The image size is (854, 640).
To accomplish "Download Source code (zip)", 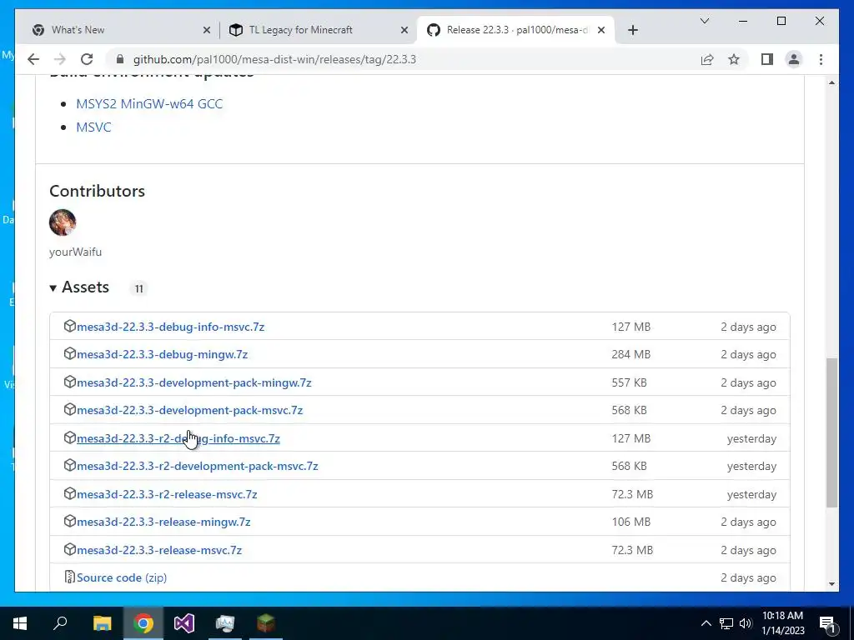I will 122,578.
